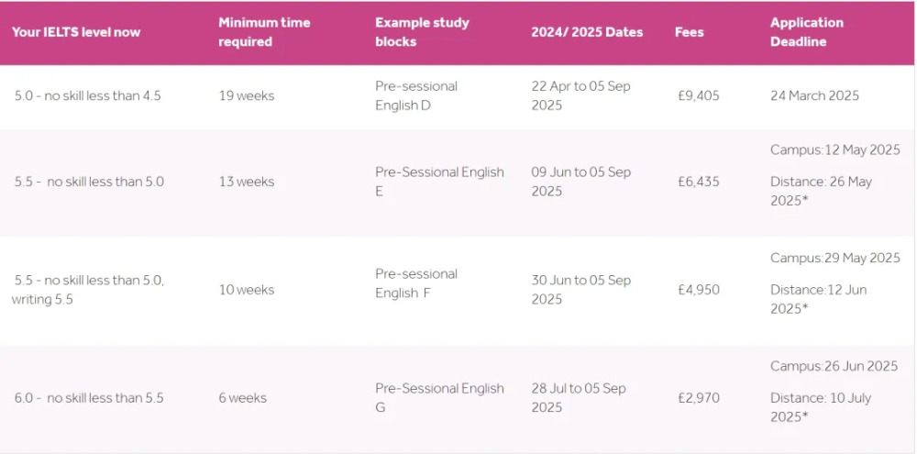
Task: Click the 'Your IELTS level now' column header
Action: tap(76, 32)
